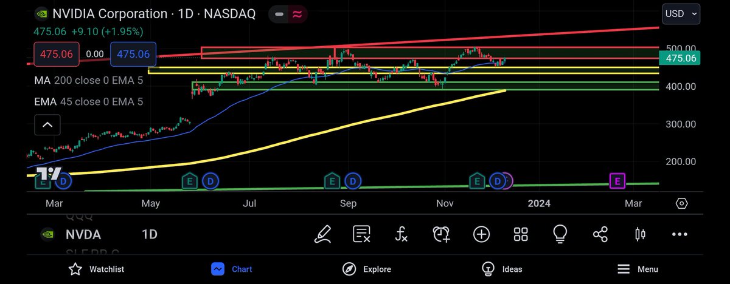Open the drawing tools pencil icon
Image resolution: width=730 pixels, height=284 pixels.
[323, 234]
